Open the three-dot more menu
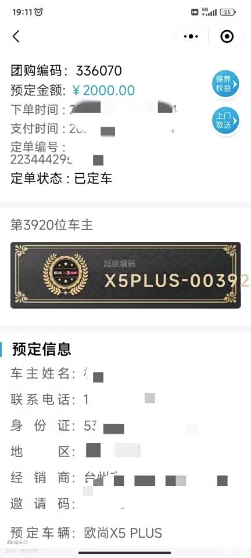Image resolution: width=251 pixels, height=558 pixels. 191,36
